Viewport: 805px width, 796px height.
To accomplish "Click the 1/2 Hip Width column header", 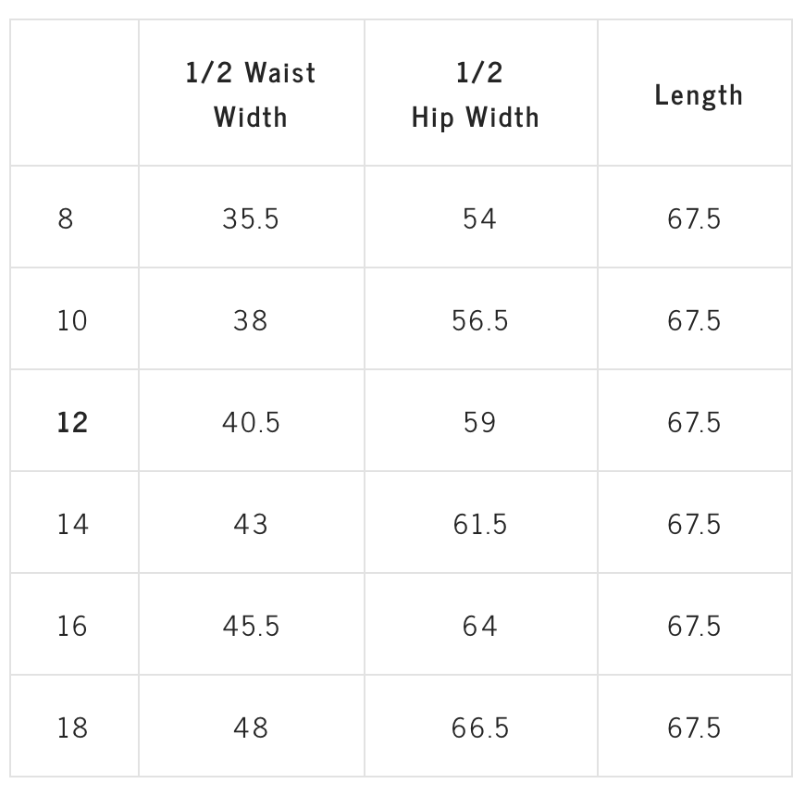I will (x=476, y=94).
